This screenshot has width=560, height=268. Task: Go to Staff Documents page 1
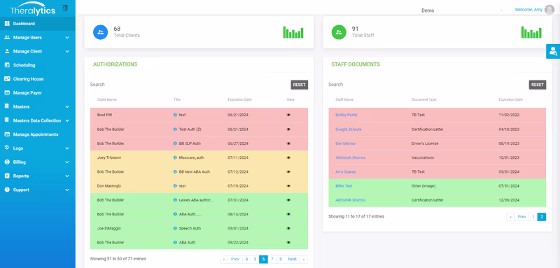click(x=533, y=217)
